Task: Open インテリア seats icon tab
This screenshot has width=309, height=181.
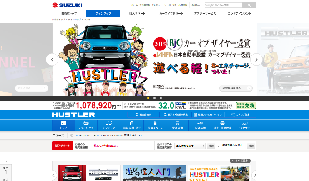Action: click(x=108, y=125)
